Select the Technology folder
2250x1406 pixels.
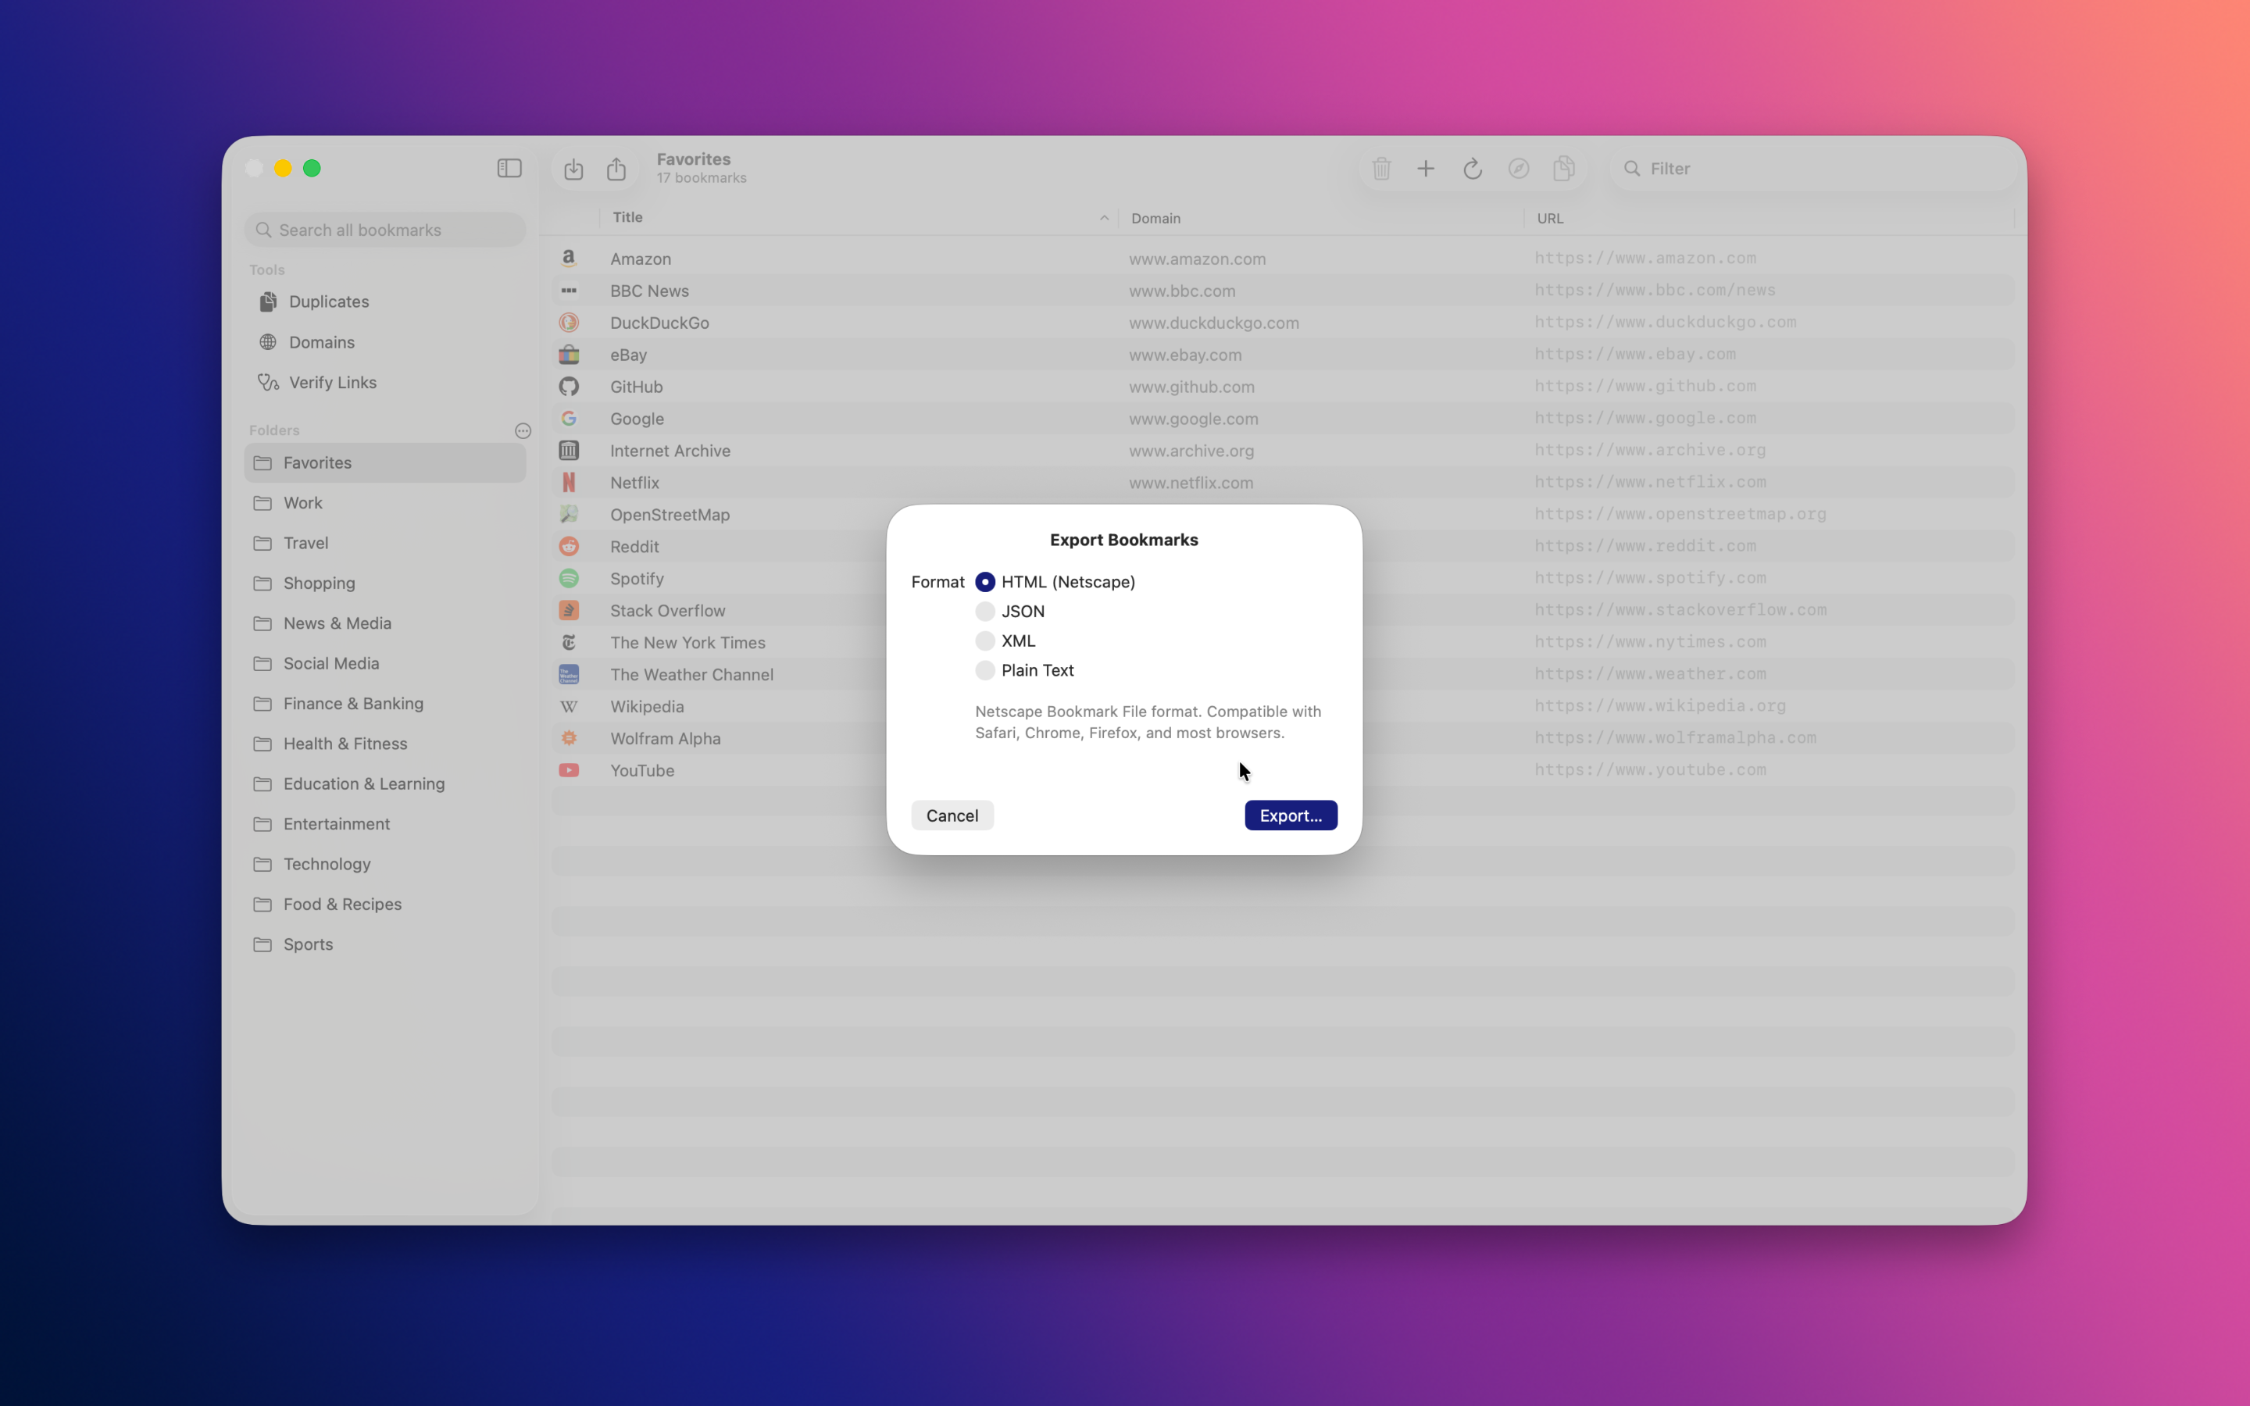point(385,864)
